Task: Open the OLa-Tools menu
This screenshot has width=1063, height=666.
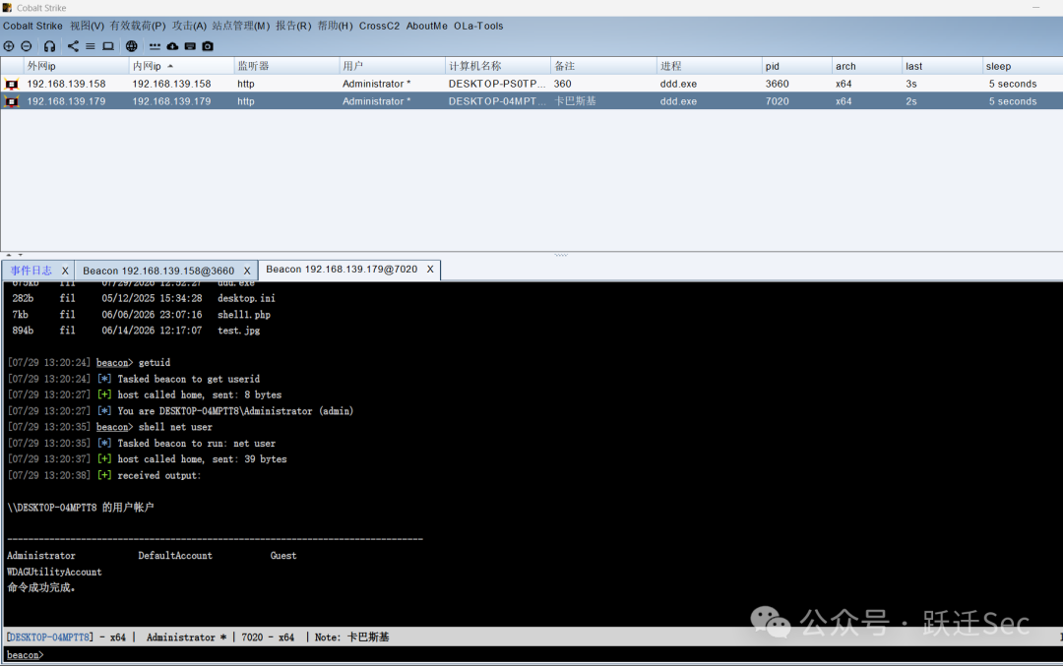Action: 478,26
